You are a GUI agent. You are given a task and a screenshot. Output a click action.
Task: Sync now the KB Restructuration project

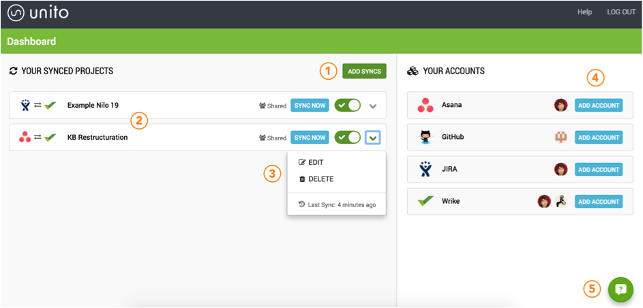[310, 137]
